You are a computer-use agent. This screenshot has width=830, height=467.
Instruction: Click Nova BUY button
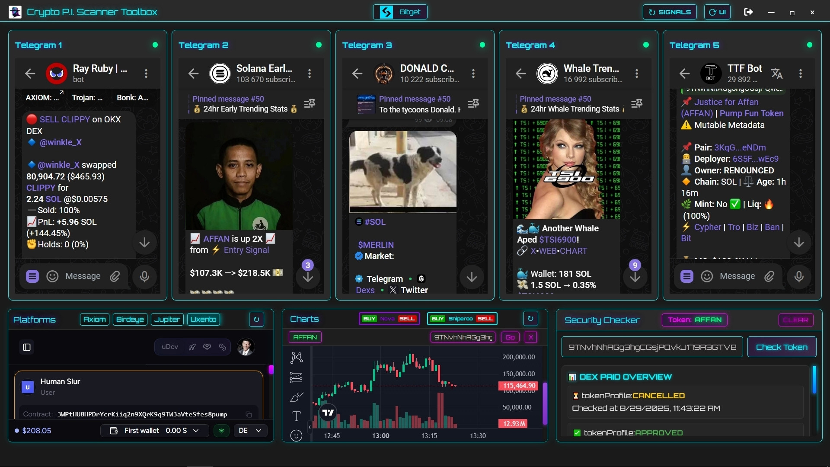coord(370,319)
